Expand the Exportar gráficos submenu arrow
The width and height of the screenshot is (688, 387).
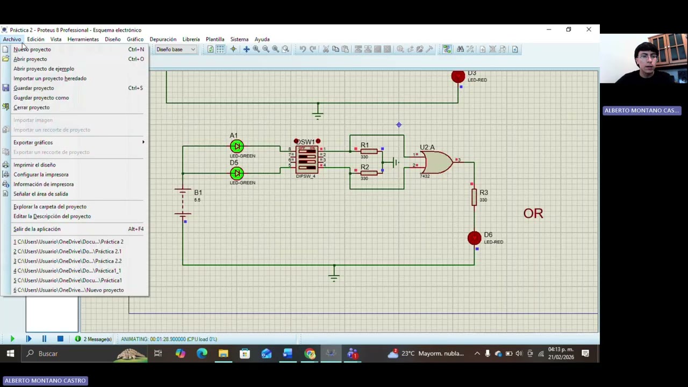coord(143,142)
